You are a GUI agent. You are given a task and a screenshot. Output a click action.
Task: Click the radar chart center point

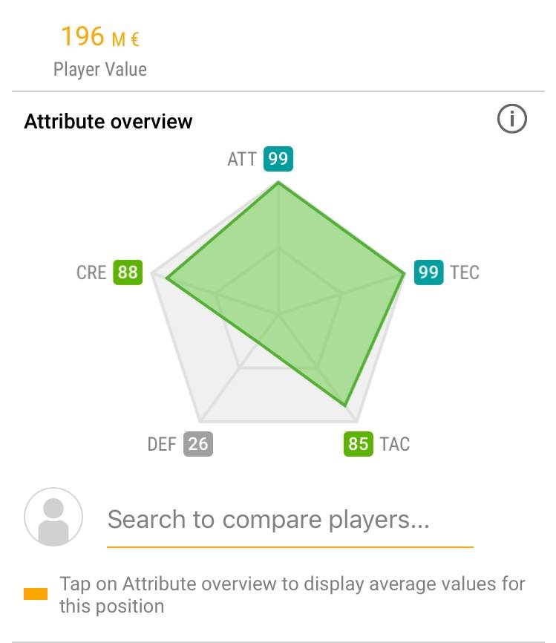pyautogui.click(x=279, y=315)
